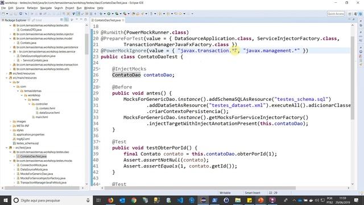
Task: Select the ContatoDaoTest.java editor tab
Action: [x=107, y=20]
